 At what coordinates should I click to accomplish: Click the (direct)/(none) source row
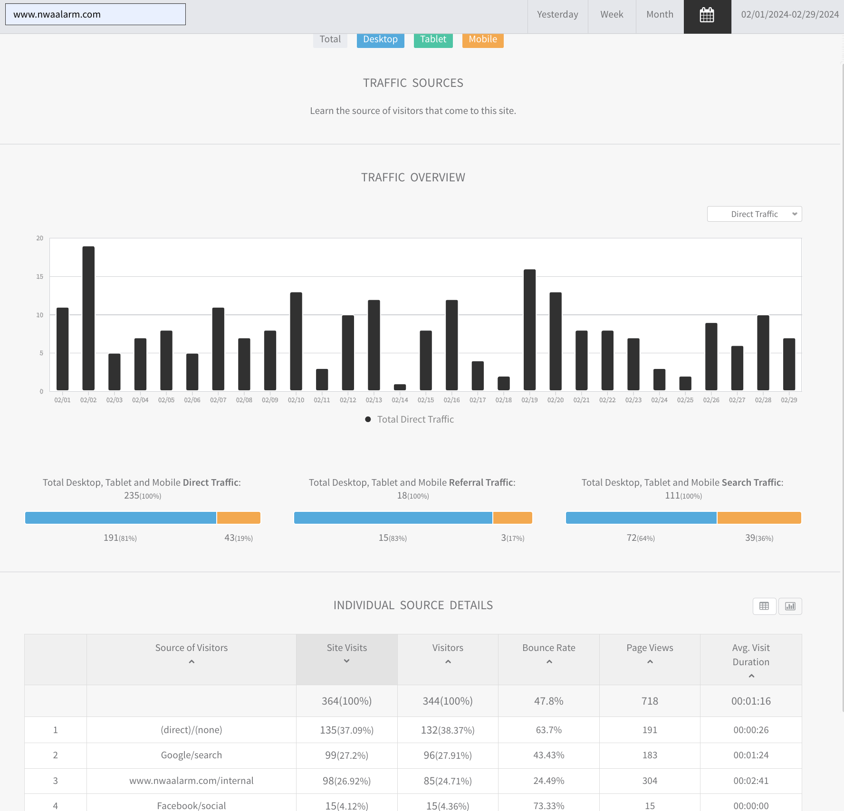pos(413,730)
